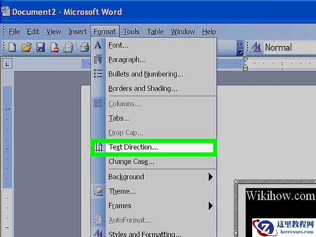Click the tab selector button on the ruler

click(x=7, y=64)
